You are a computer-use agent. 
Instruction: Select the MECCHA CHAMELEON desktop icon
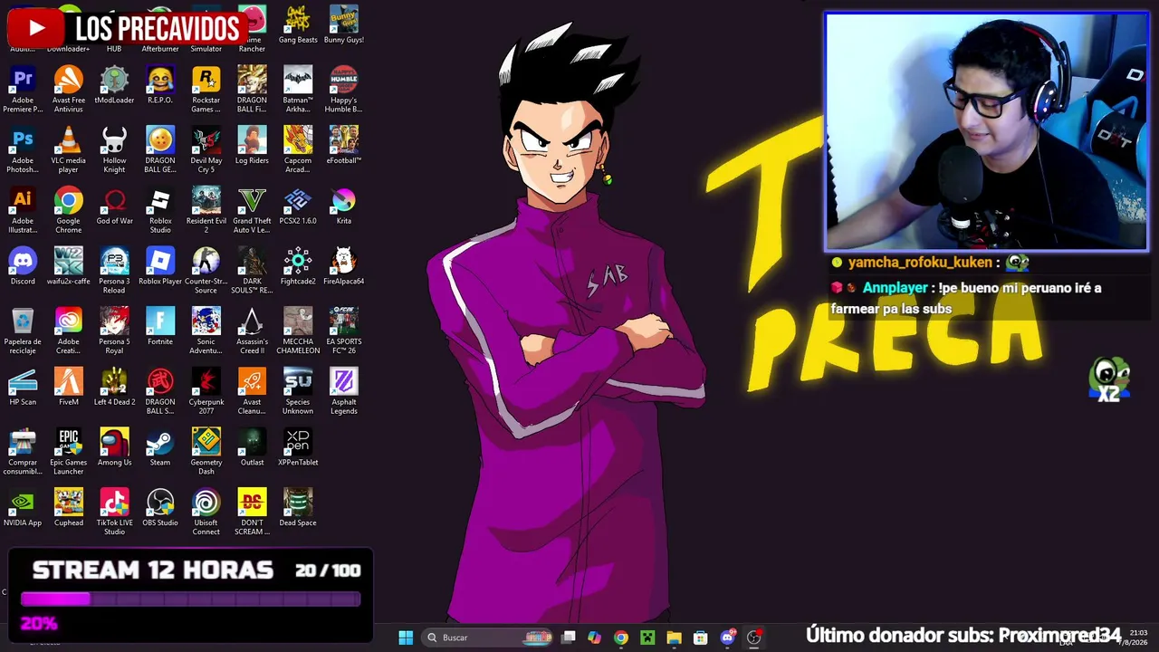[x=298, y=332]
